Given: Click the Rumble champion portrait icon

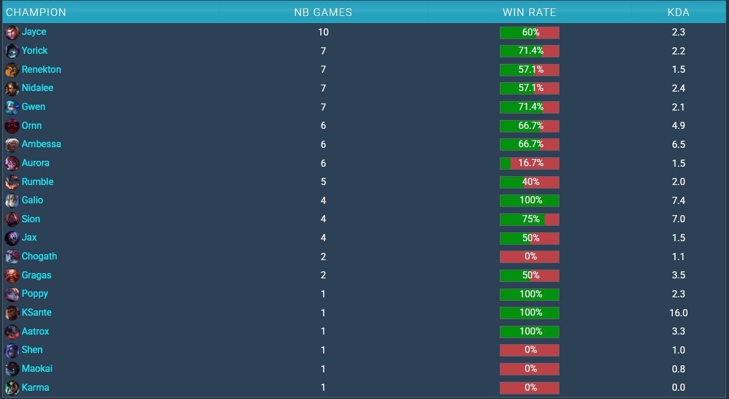Looking at the screenshot, I should point(12,182).
